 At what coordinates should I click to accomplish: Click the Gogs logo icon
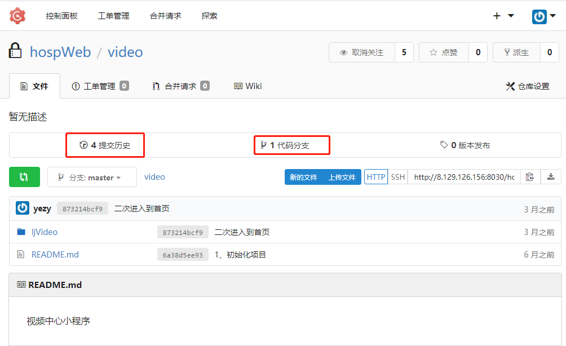coord(17,16)
